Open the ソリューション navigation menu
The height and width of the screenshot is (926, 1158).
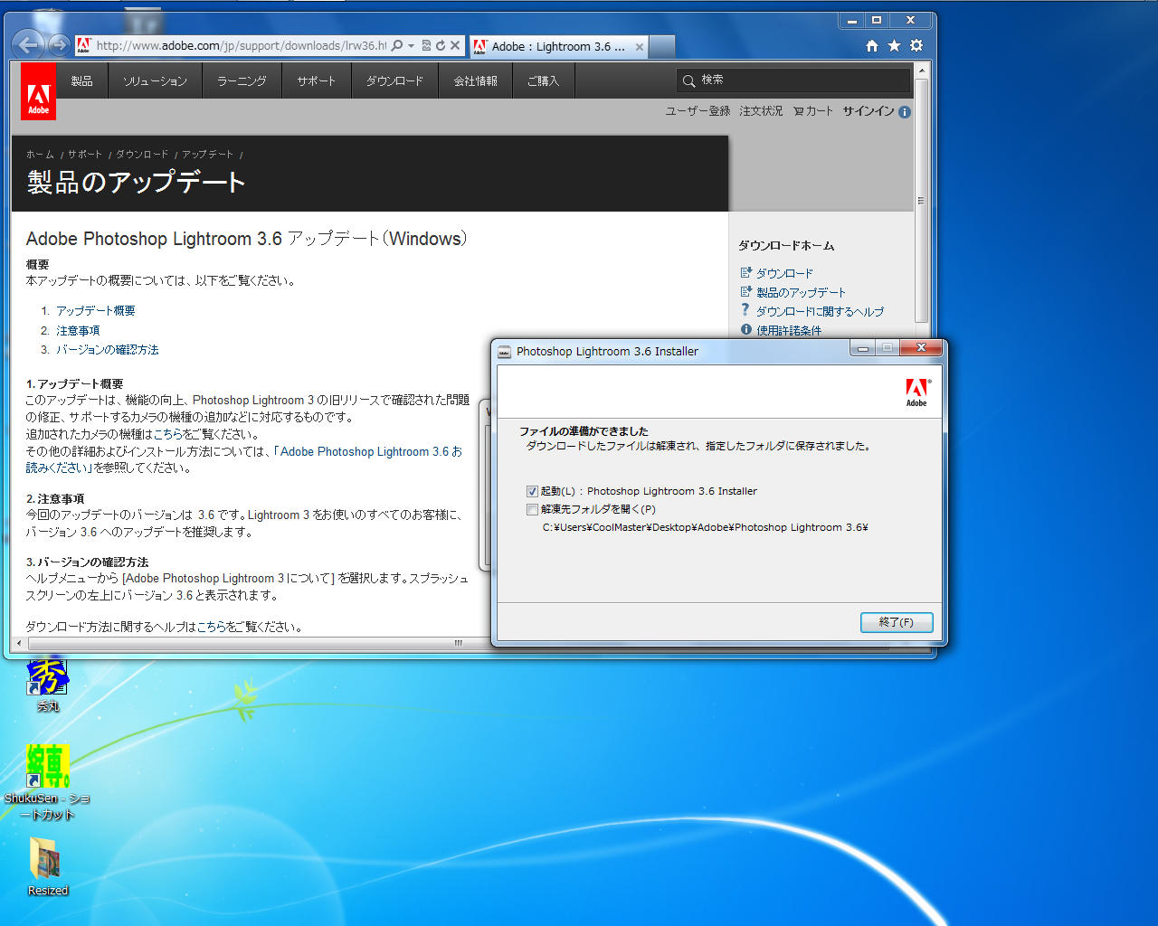[155, 80]
